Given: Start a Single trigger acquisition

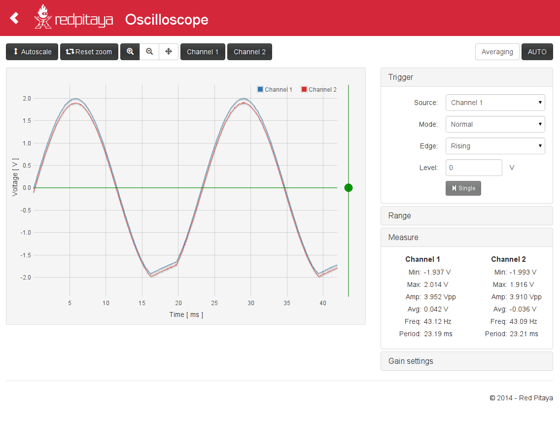Looking at the screenshot, I should point(463,188).
